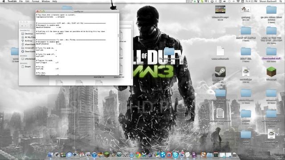This screenshot has width=285, height=160.
Task: Open the Format menu
Action: click(x=36, y=1)
